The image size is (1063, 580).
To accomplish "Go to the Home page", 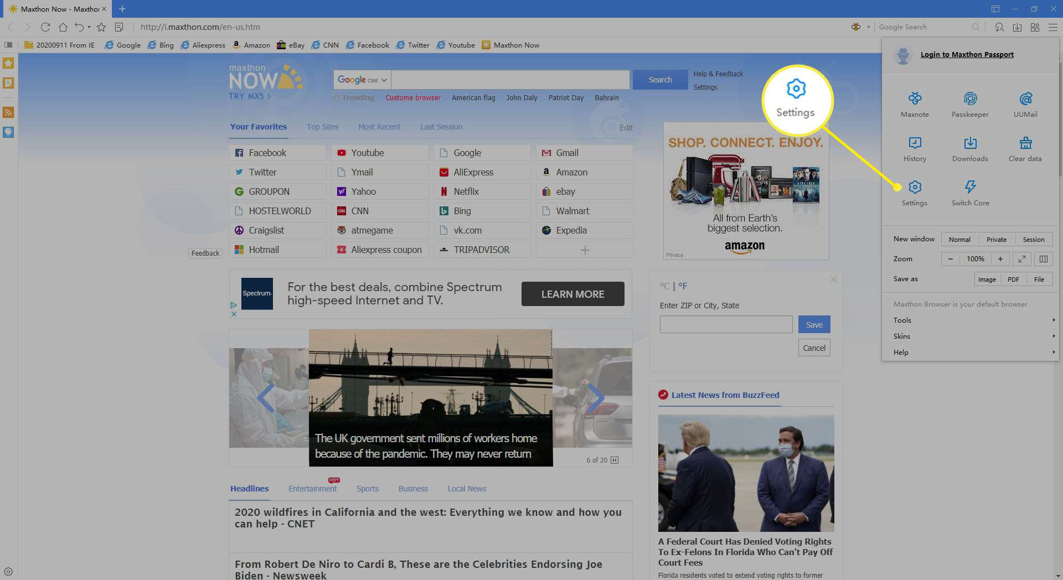I will 63,27.
